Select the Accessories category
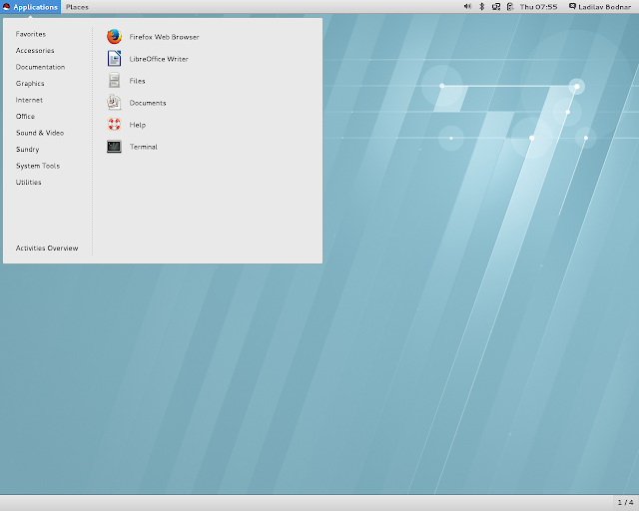Viewport: 639px width, 511px height. [35, 51]
